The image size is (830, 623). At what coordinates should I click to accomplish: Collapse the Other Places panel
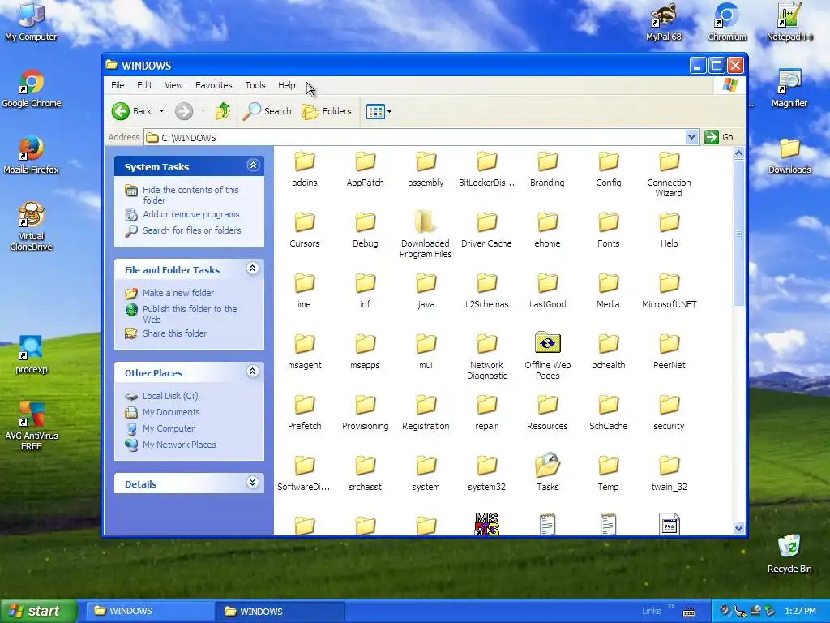tap(253, 371)
